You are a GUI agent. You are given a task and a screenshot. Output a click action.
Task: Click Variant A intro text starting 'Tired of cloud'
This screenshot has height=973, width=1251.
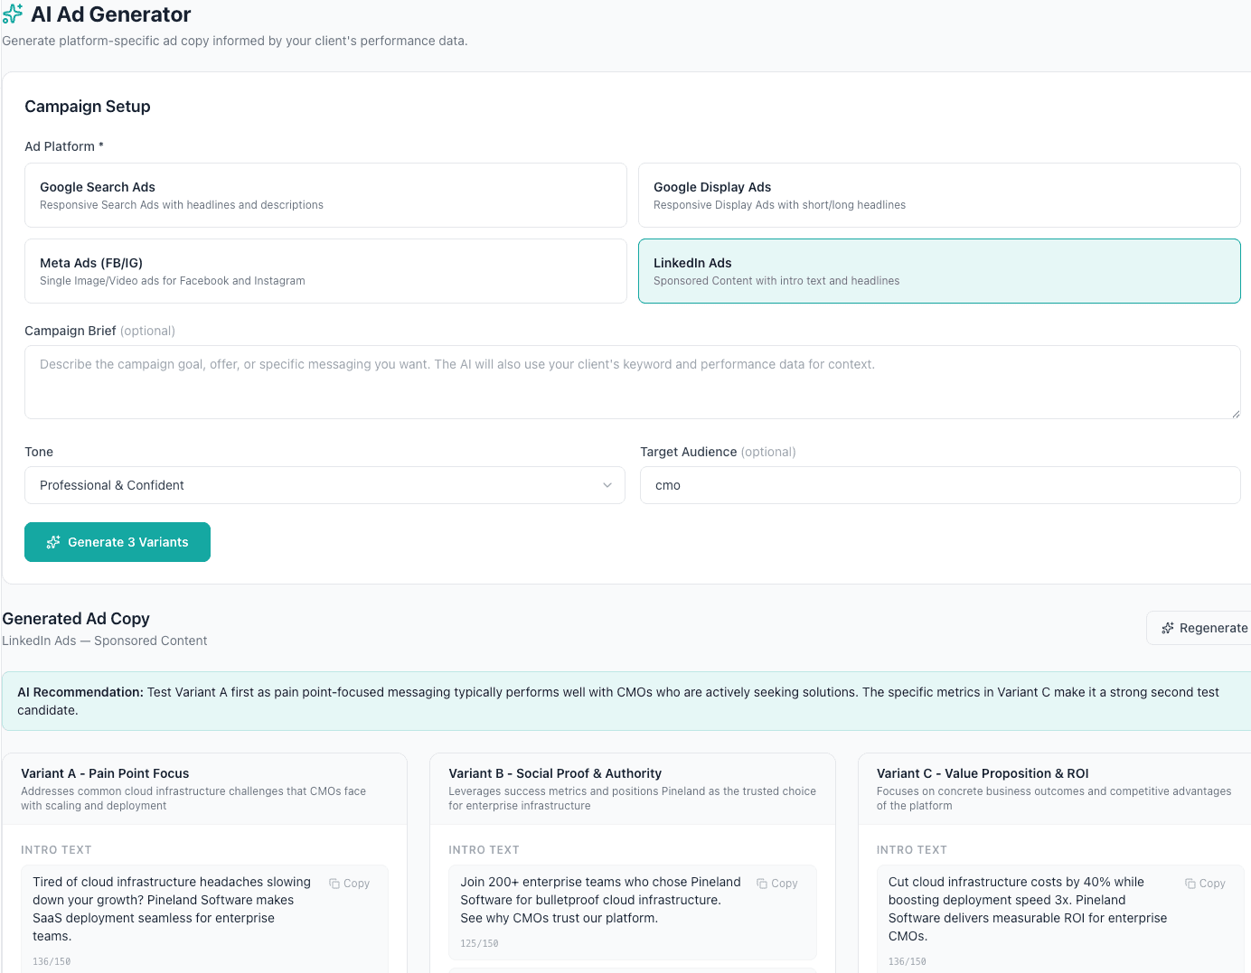click(172, 909)
